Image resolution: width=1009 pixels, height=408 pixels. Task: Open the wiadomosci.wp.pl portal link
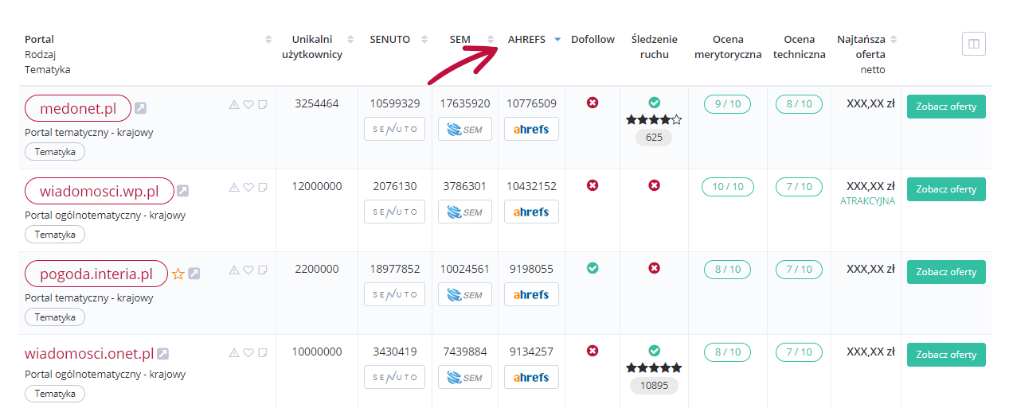(100, 191)
